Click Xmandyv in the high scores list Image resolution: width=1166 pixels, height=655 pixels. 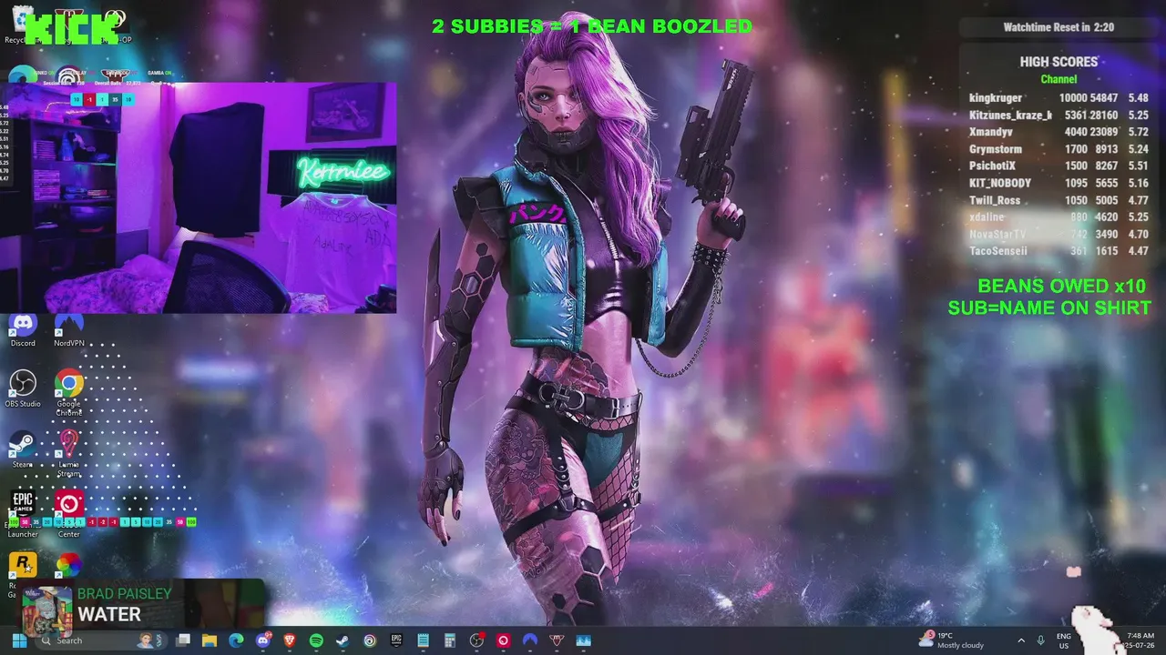pos(991,132)
